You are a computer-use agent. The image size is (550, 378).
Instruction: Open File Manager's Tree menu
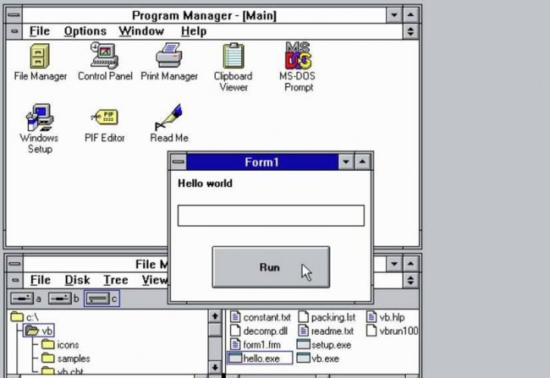coord(115,280)
